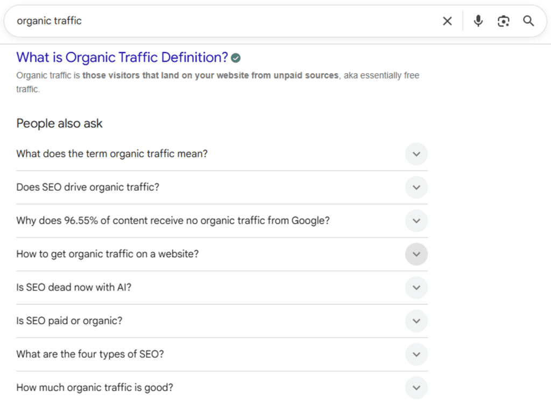Expand 'Is SEO dead now with AI?' chevron
The height and width of the screenshot is (407, 551).
[x=416, y=287]
